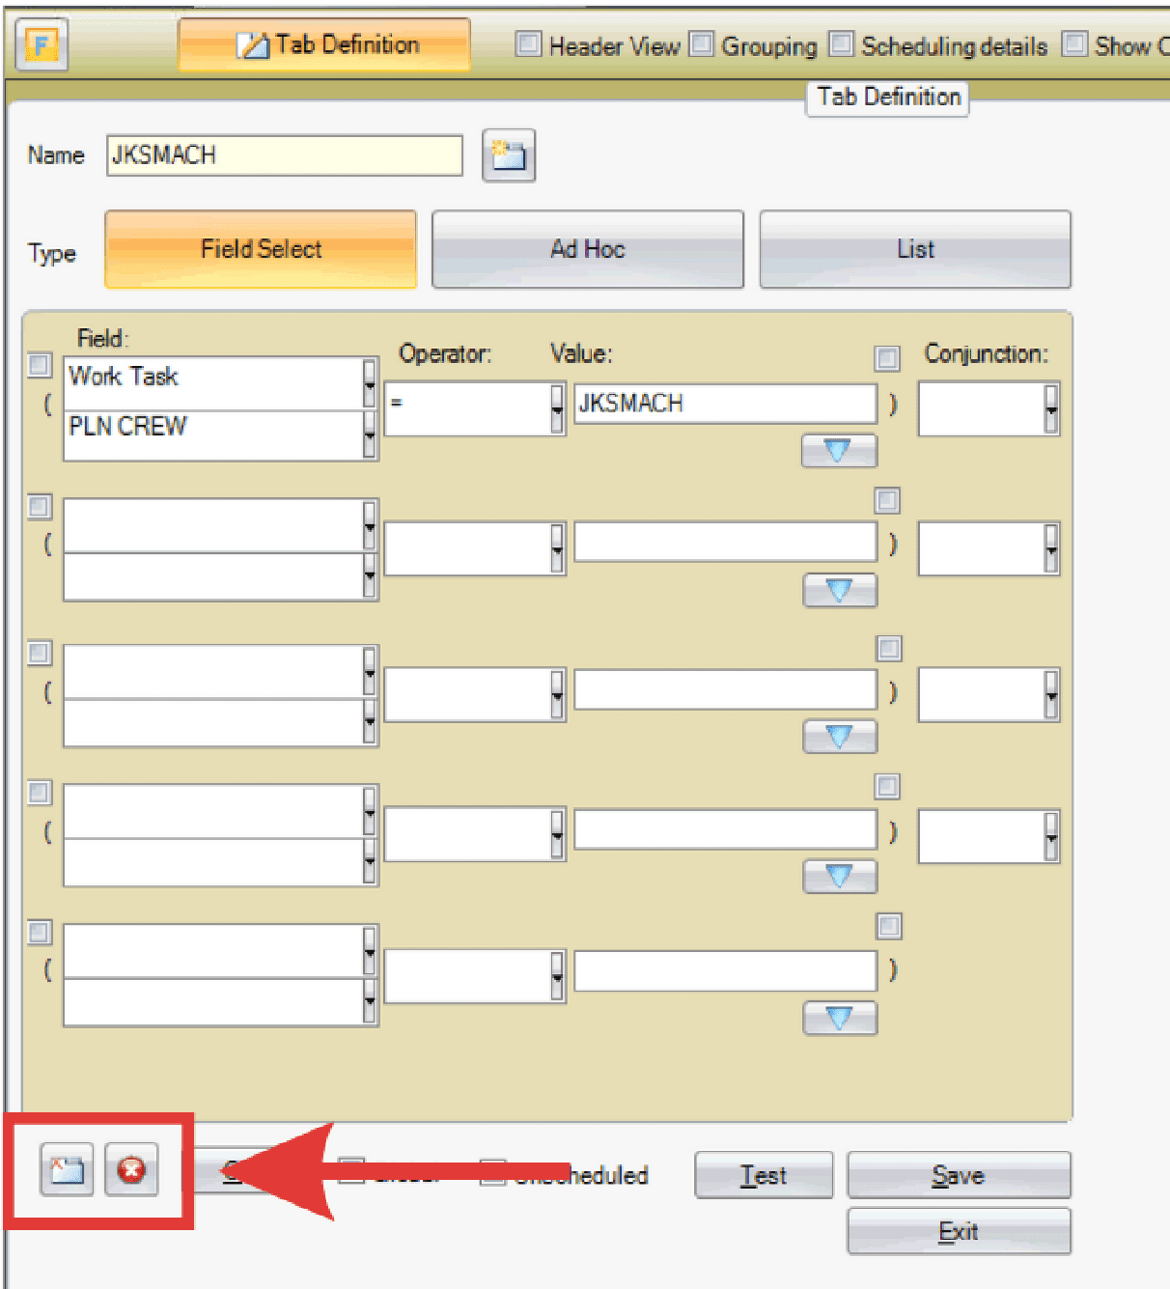The image size is (1170, 1289).
Task: Enable the Header View checkbox
Action: click(528, 44)
